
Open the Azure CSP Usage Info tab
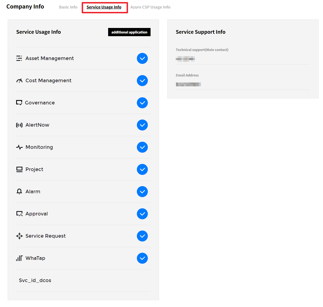(x=150, y=7)
